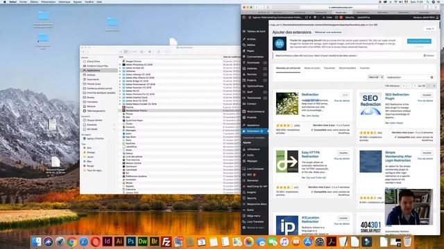
Task: Open Launchpad rocket icon in Dock
Action: (60, 241)
